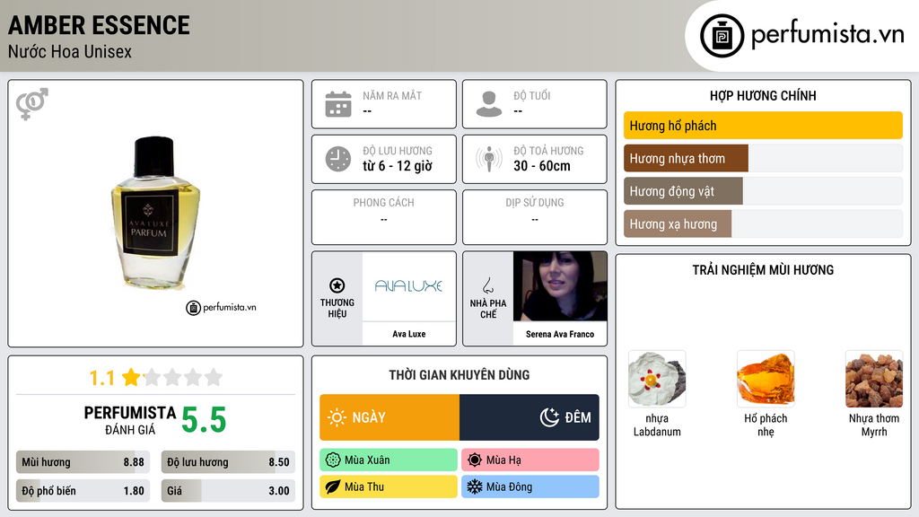Click the sun icon in Ngày bar
Screen dimensions: 919x517
[x=337, y=417]
